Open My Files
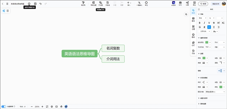This screenshot has height=109, width=227. pyautogui.click(x=216, y=4)
